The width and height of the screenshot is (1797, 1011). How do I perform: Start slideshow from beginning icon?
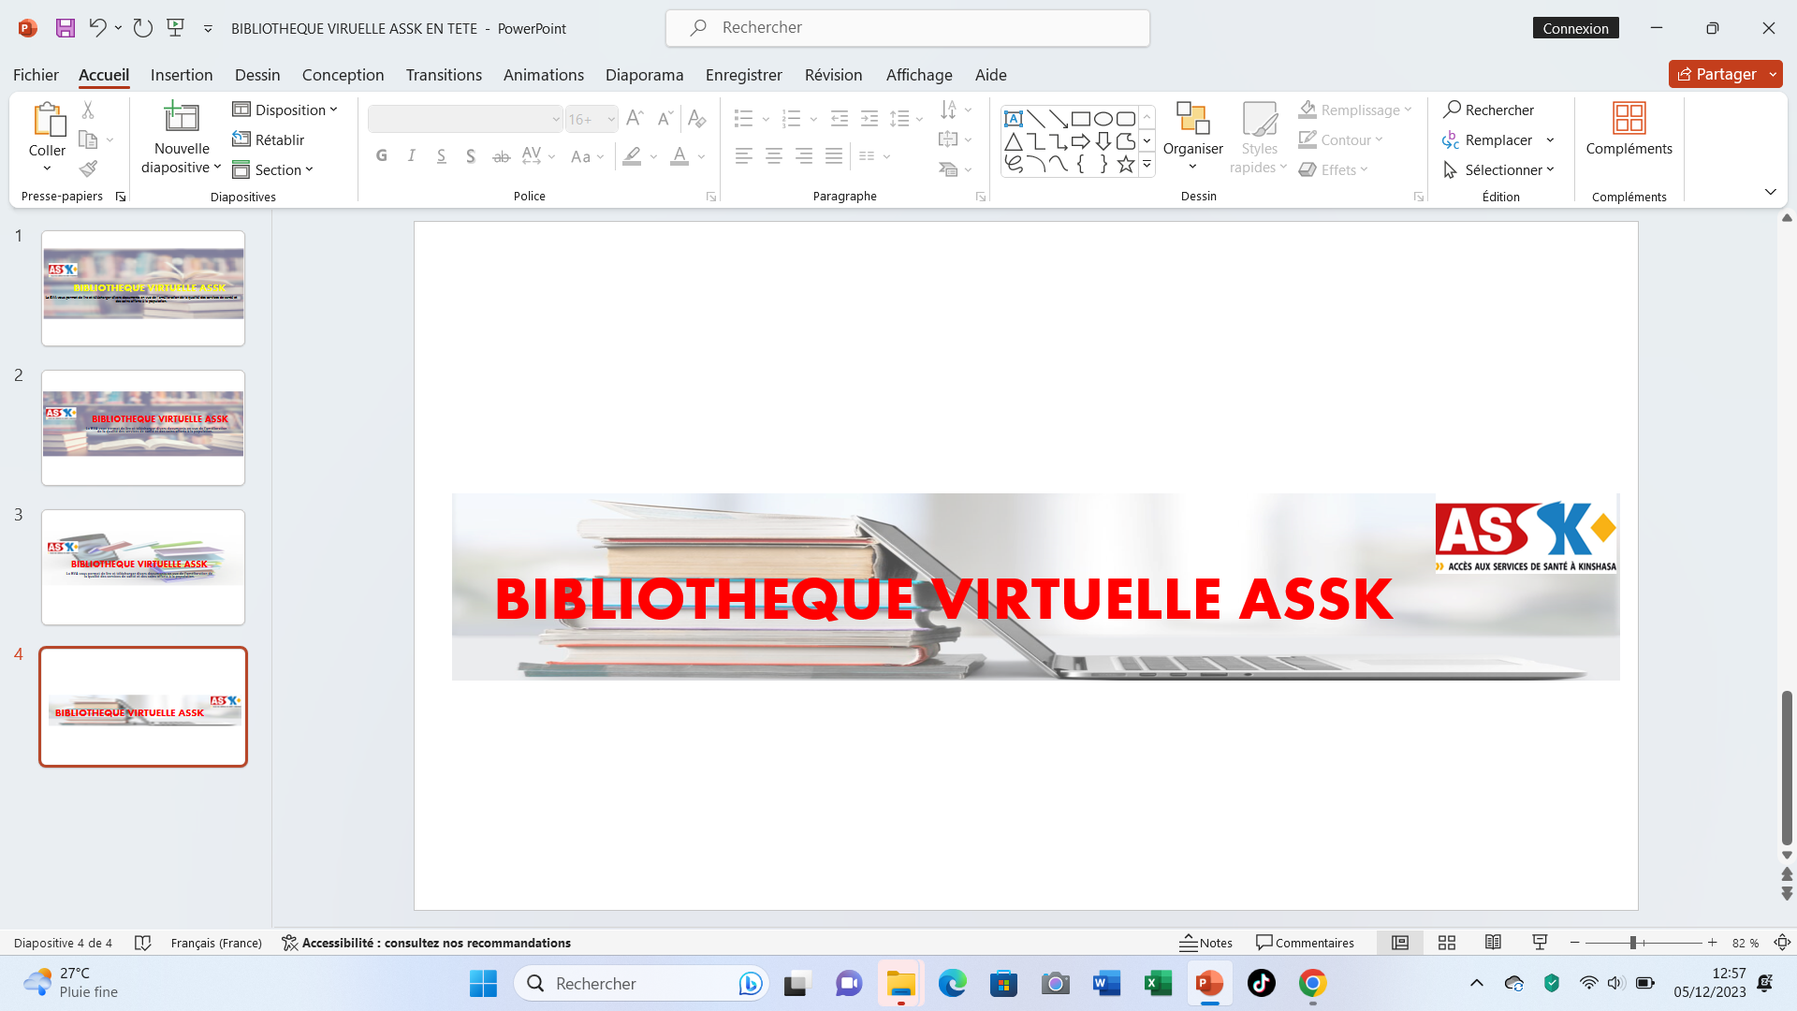tap(175, 28)
